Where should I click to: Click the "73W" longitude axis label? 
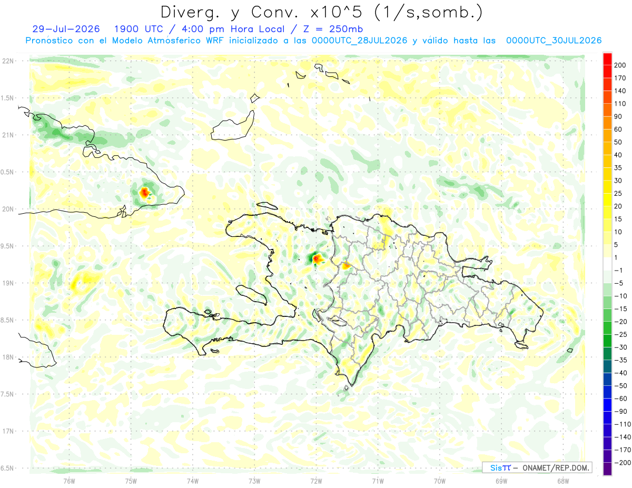point(254,481)
